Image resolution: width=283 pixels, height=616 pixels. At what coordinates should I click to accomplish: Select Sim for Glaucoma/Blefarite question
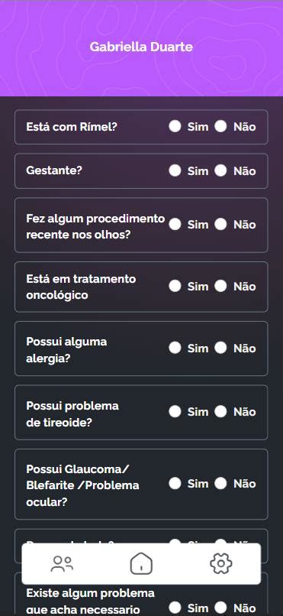[x=175, y=484]
